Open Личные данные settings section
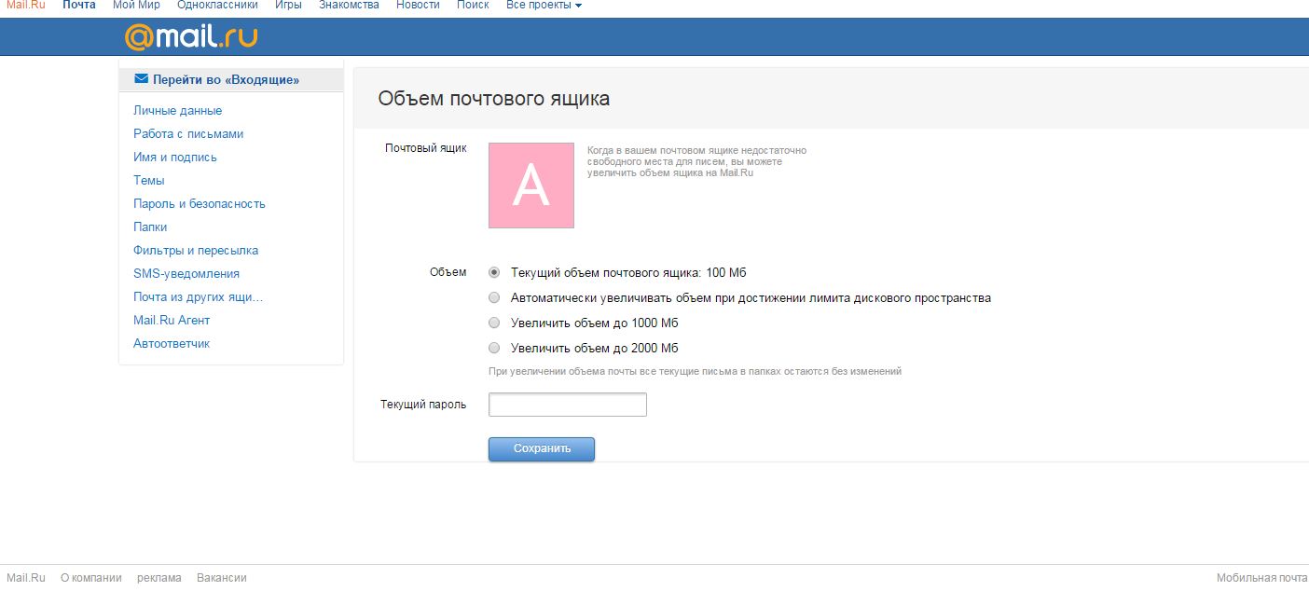1309x591 pixels. (177, 111)
